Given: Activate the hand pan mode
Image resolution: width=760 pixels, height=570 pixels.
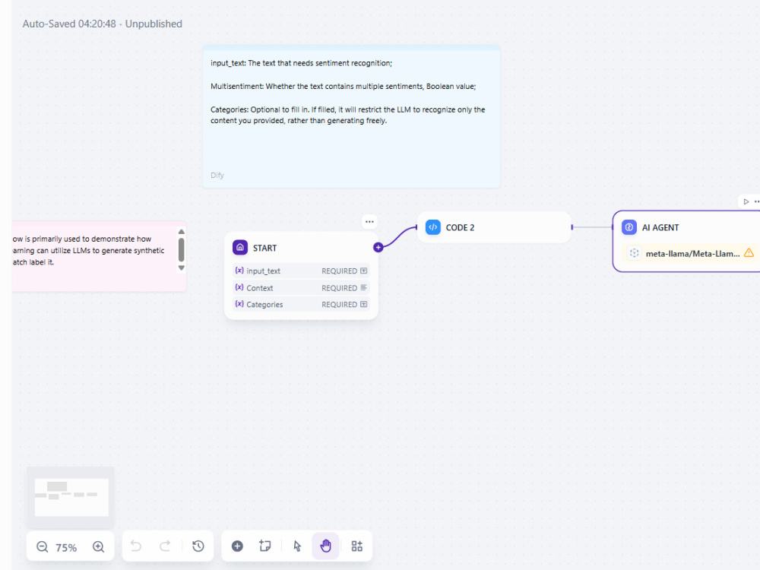Looking at the screenshot, I should point(325,546).
